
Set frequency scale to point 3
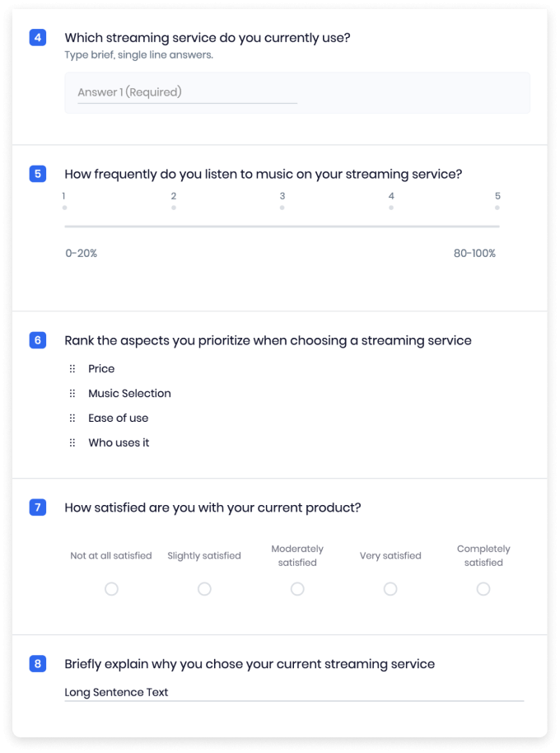pos(282,208)
